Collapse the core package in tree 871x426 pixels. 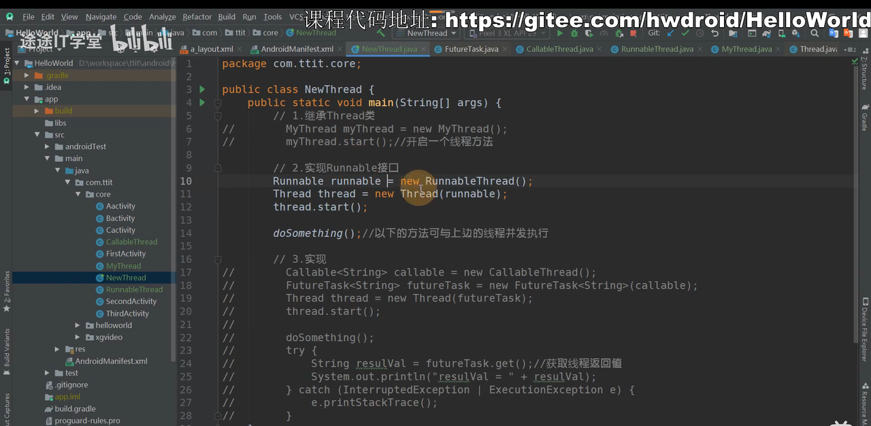pyautogui.click(x=79, y=195)
